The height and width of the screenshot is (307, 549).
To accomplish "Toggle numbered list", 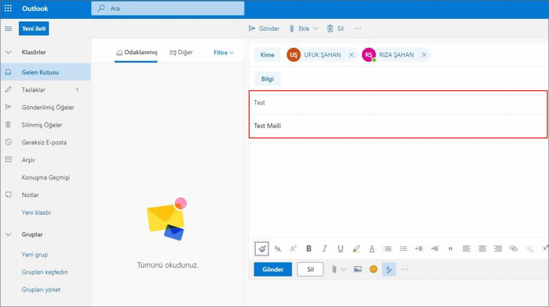I will click(x=403, y=248).
